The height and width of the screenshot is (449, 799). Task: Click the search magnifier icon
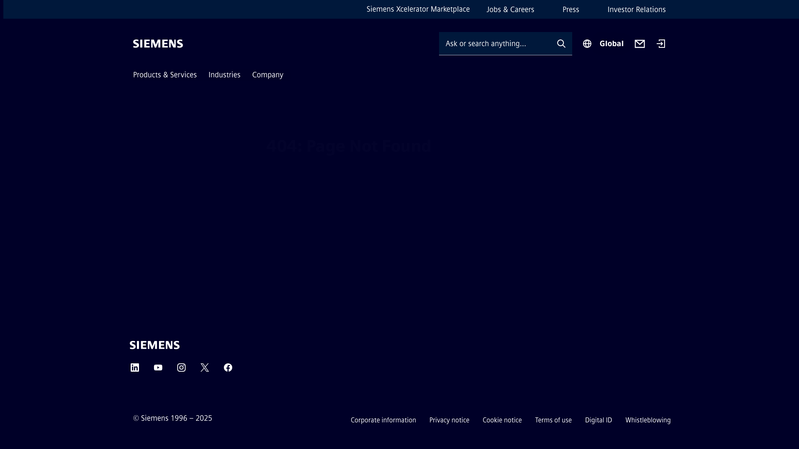(x=561, y=44)
